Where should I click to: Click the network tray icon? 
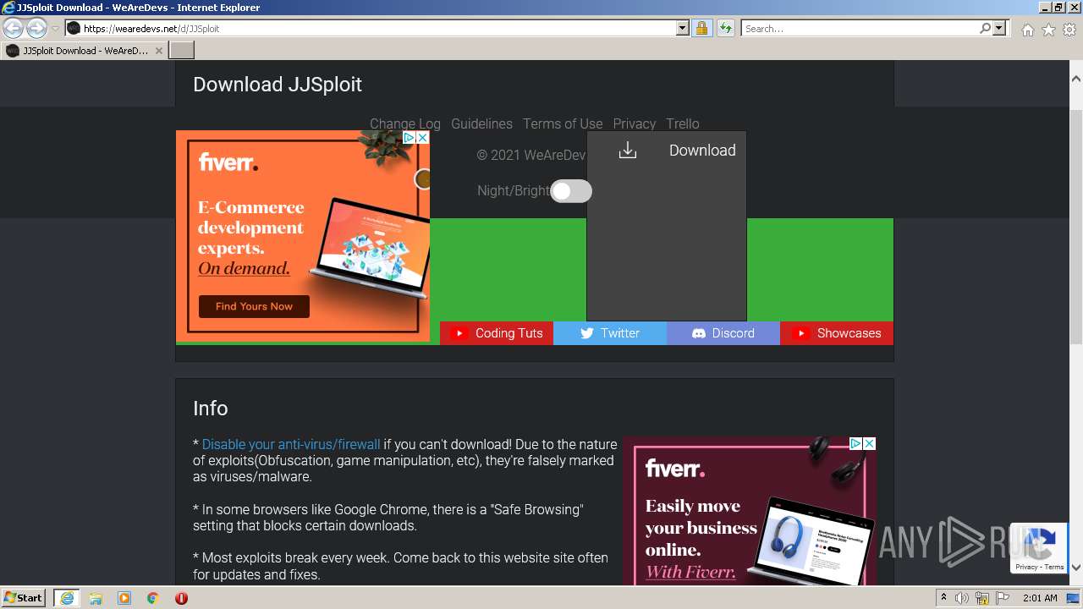pyautogui.click(x=982, y=598)
